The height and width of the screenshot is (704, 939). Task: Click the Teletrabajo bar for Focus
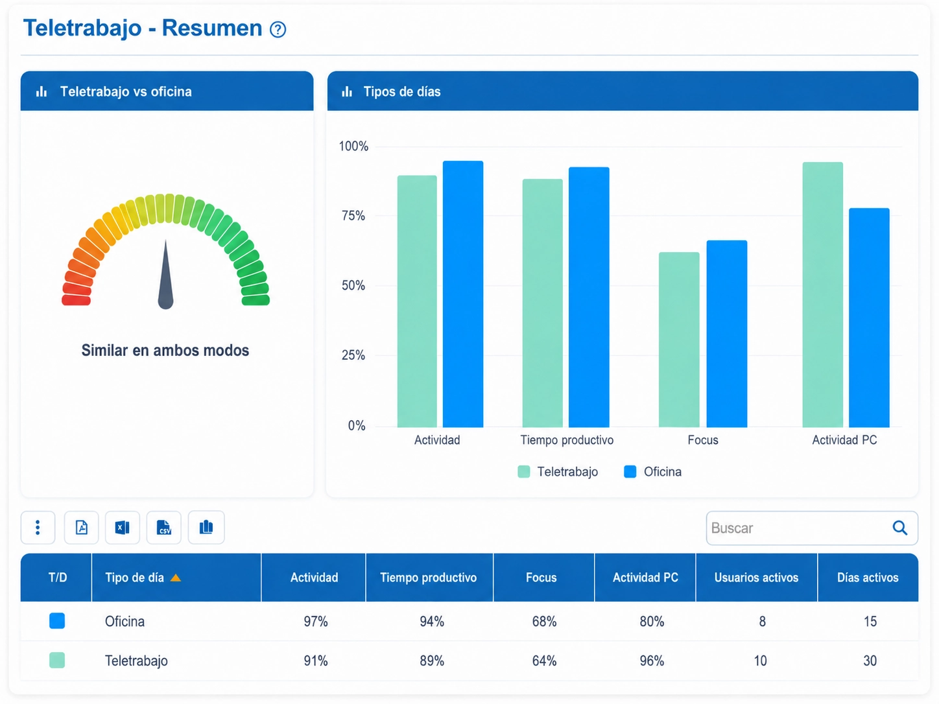(x=679, y=340)
